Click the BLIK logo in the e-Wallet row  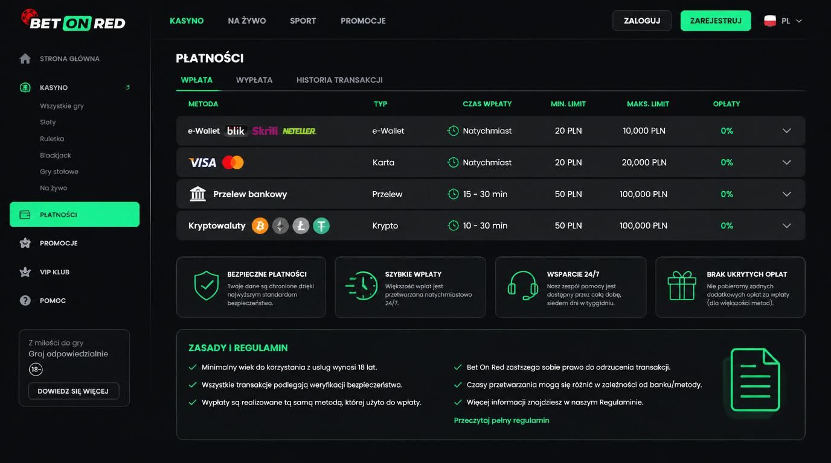(236, 131)
